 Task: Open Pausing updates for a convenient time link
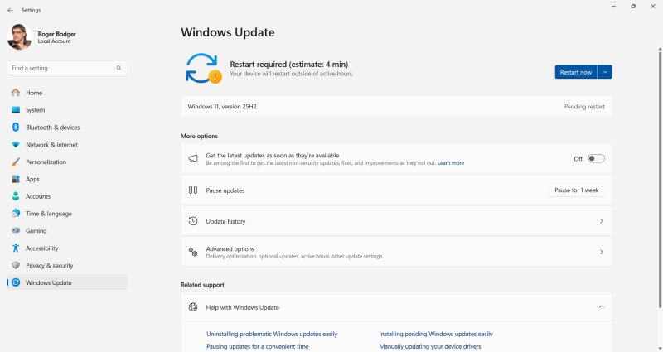coord(258,346)
